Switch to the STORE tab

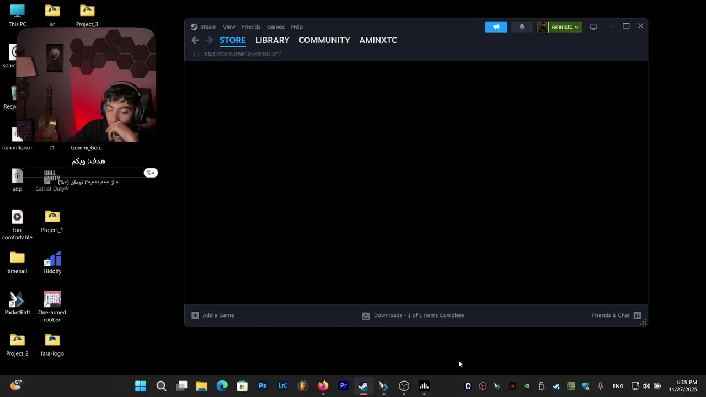tap(233, 40)
